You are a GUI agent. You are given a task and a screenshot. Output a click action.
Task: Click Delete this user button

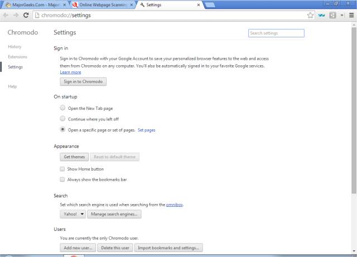click(x=115, y=248)
